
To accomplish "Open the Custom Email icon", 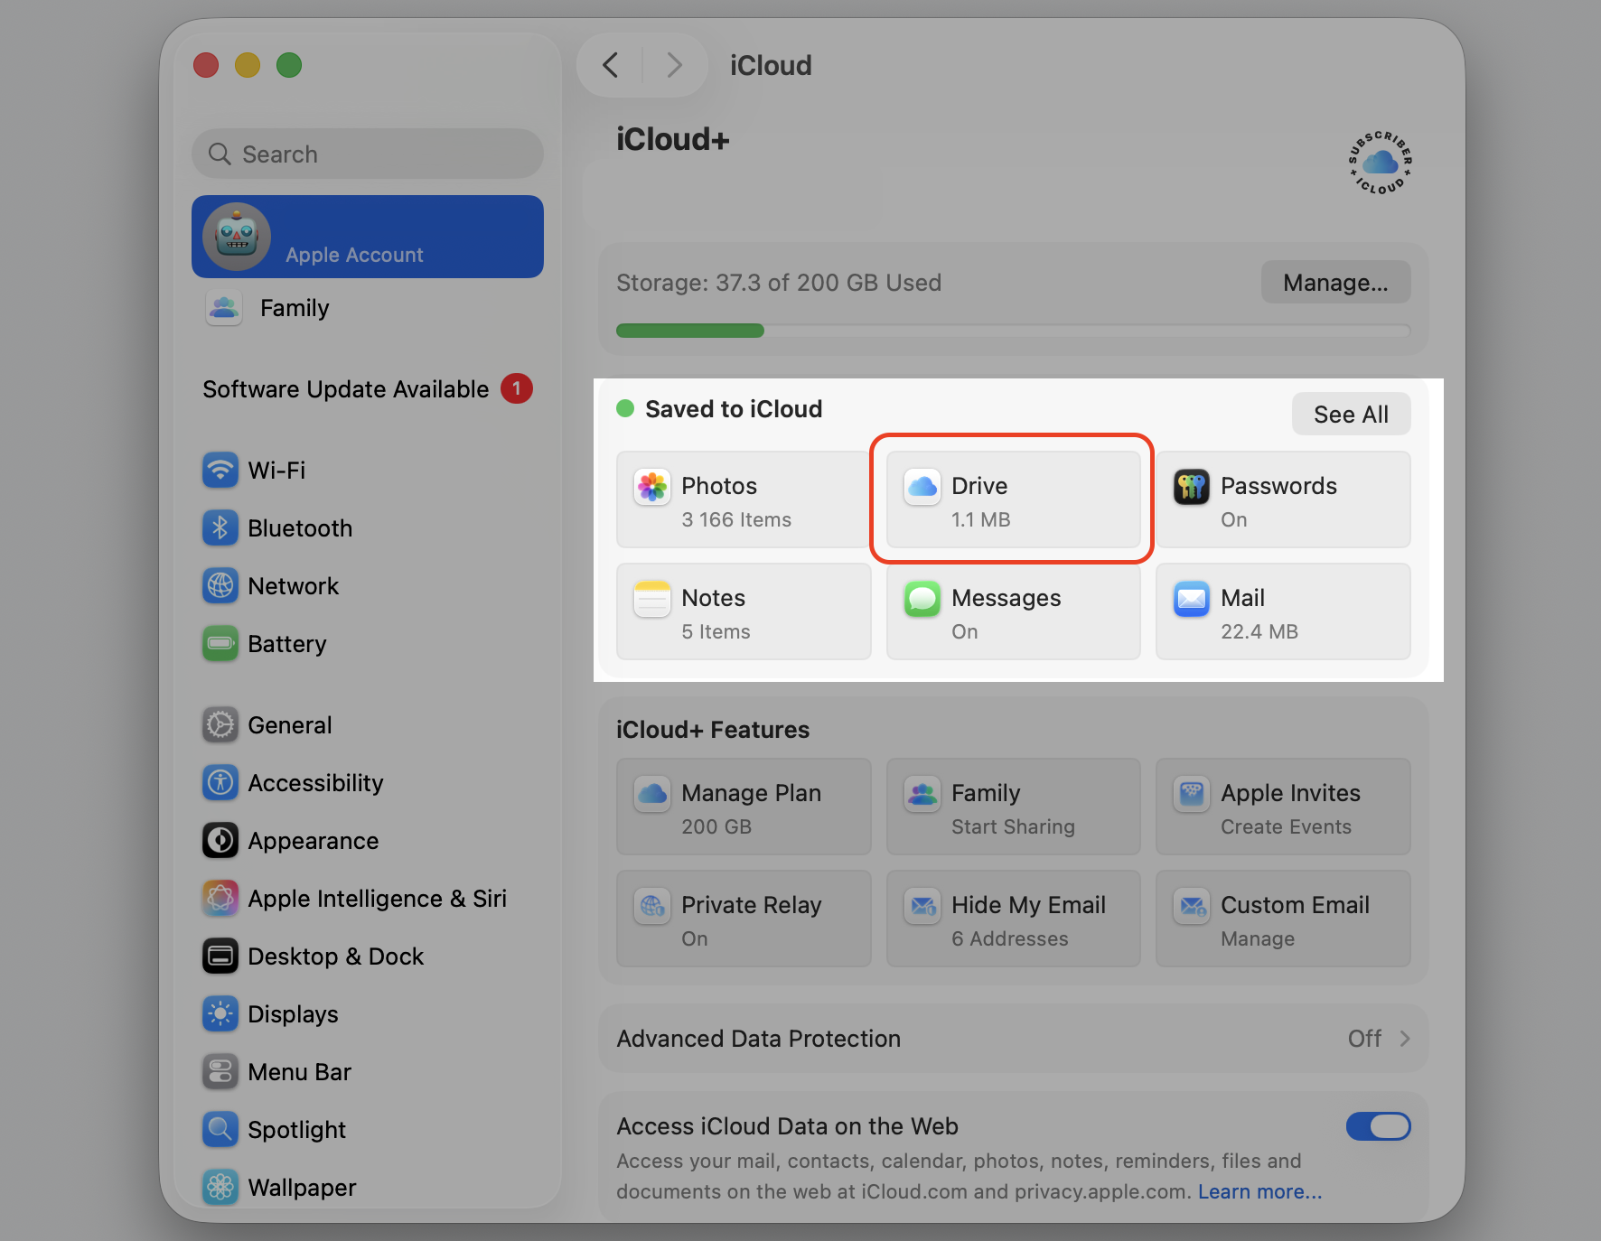I will 1192,906.
